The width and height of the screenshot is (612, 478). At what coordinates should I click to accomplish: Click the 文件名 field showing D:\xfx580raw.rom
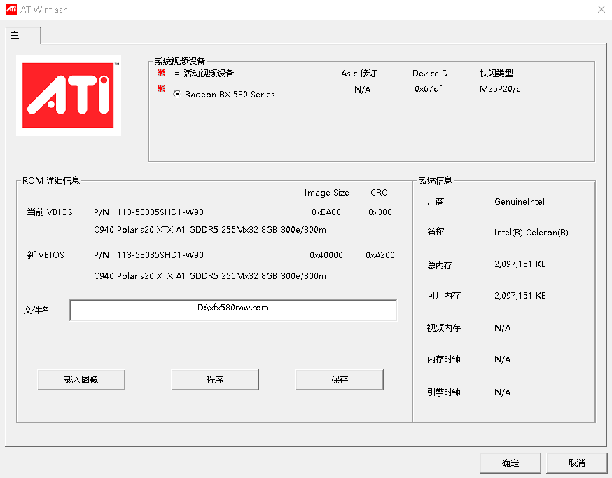point(233,310)
